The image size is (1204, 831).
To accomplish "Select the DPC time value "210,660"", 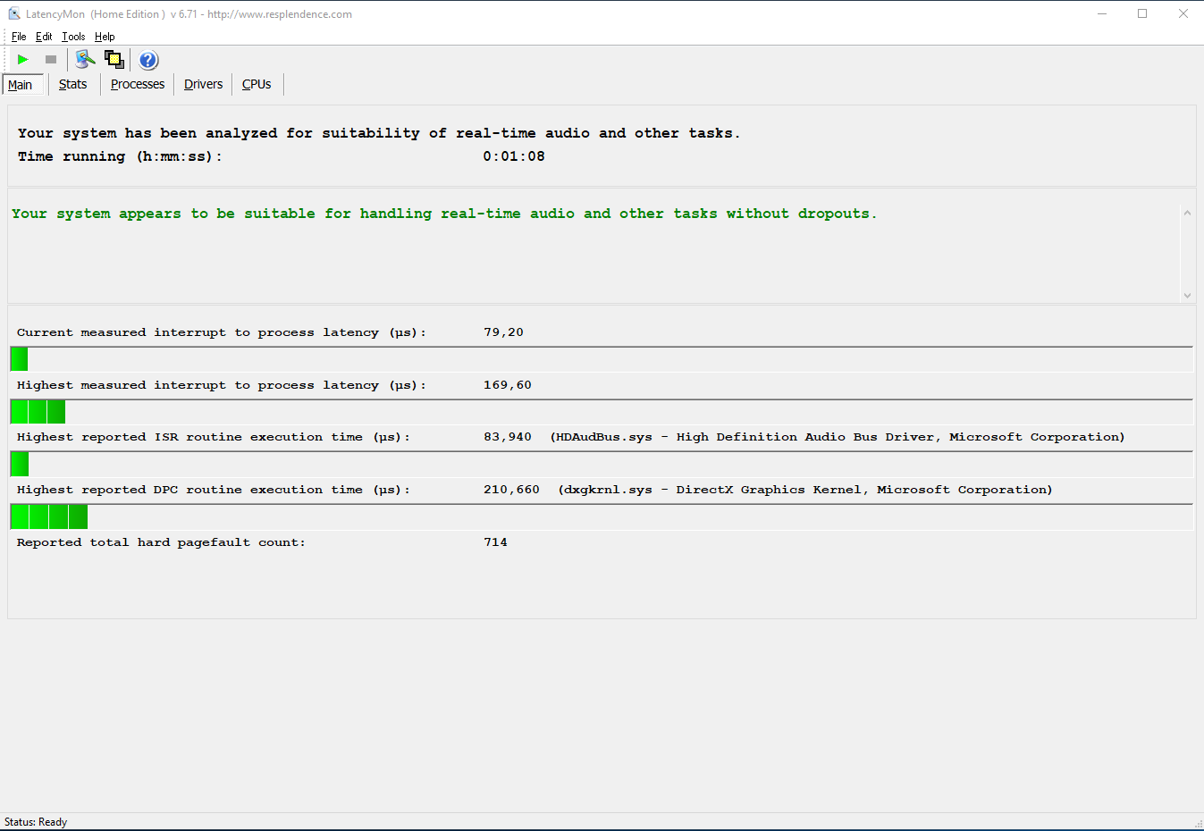I will (512, 490).
